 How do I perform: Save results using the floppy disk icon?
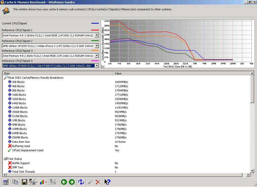coord(24,182)
